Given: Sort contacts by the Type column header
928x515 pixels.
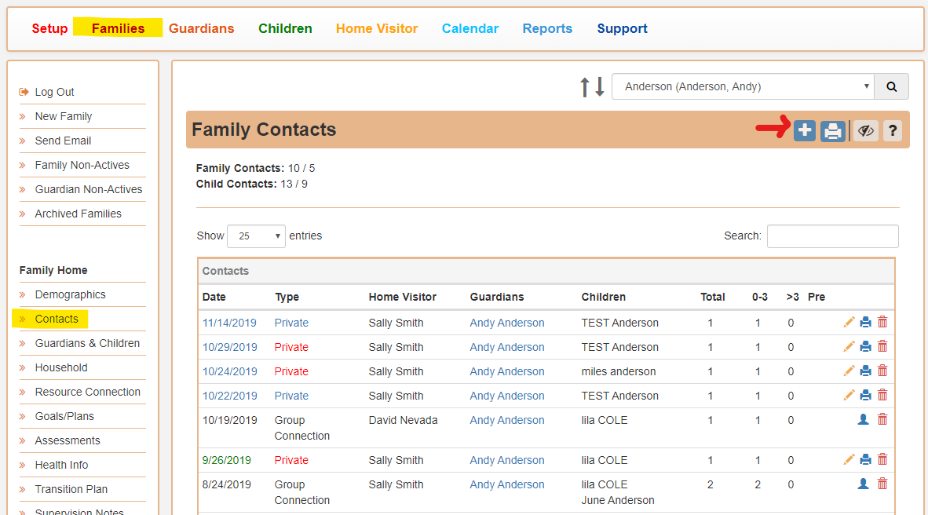Looking at the screenshot, I should click(287, 297).
